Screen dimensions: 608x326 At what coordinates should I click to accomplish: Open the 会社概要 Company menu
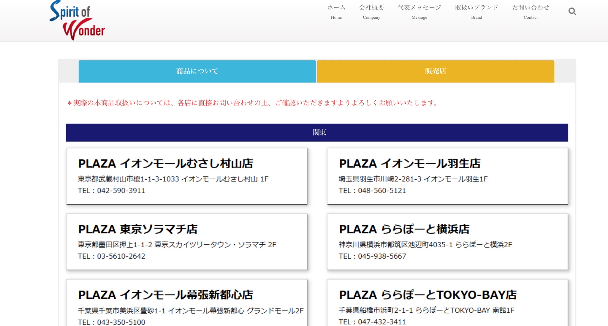371,12
